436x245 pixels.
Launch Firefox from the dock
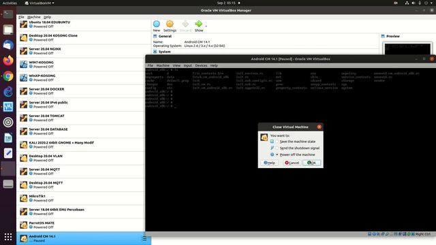point(8,61)
